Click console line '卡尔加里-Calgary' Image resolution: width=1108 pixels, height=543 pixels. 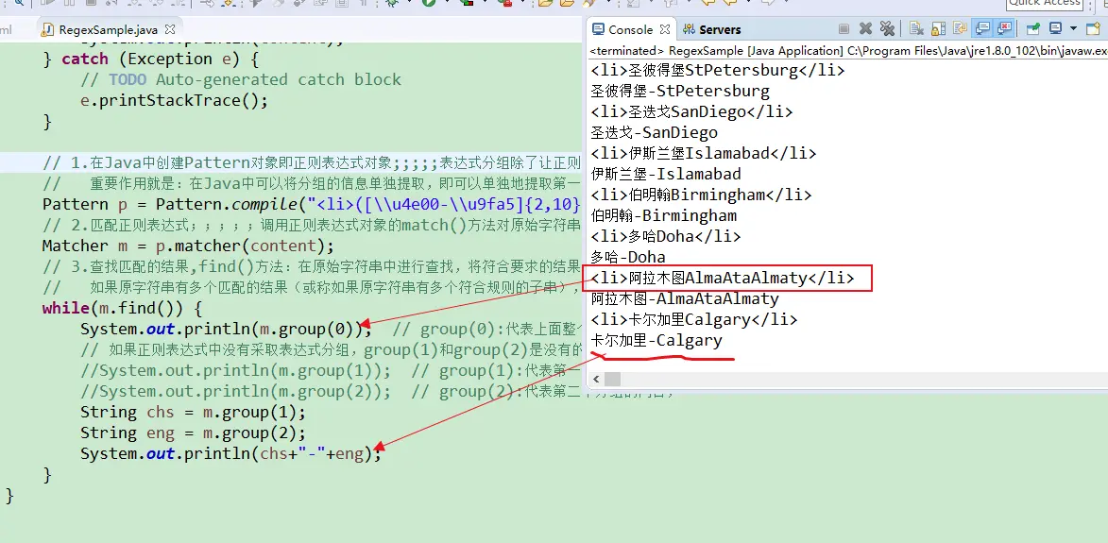point(656,340)
